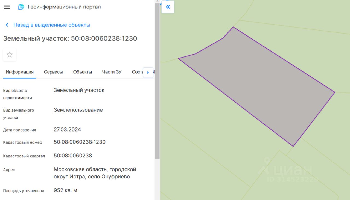350x200 pixels.
Task: Click the back arrow icon beside Назад
Action: click(7, 25)
